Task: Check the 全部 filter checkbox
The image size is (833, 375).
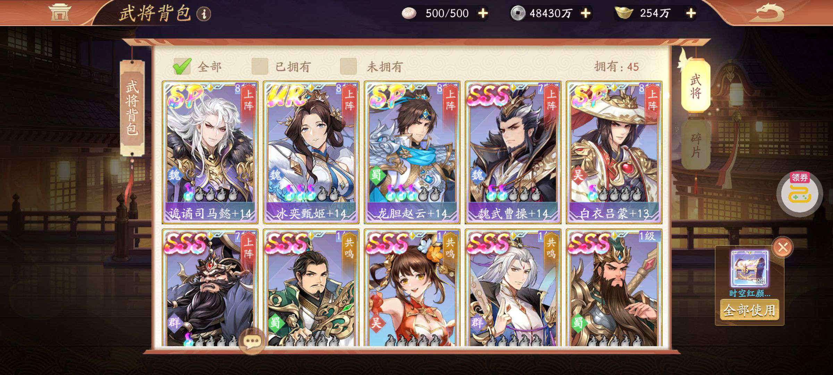Action: (x=182, y=66)
